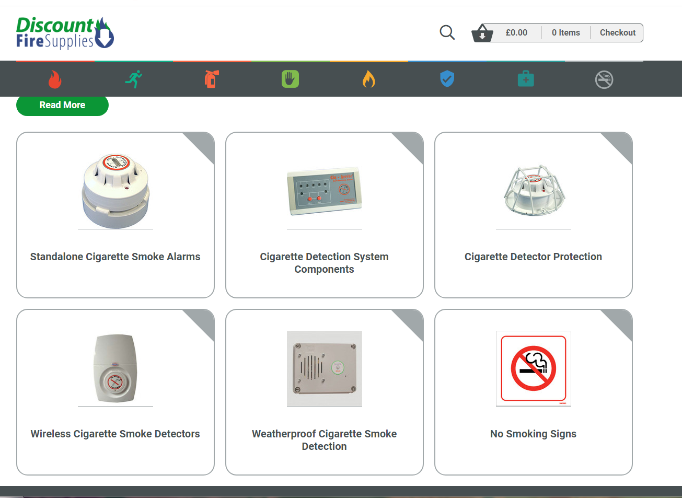Image resolution: width=682 pixels, height=498 pixels.
Task: Click the Weatherproof Cigarette Smoke Detection image
Action: point(324,368)
